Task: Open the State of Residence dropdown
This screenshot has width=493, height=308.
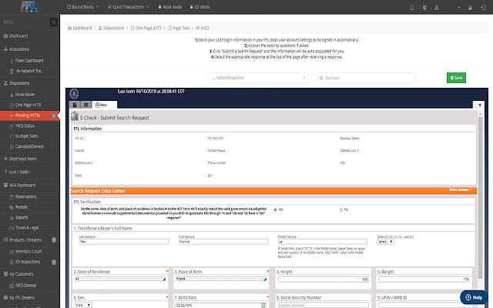Action: (120, 279)
